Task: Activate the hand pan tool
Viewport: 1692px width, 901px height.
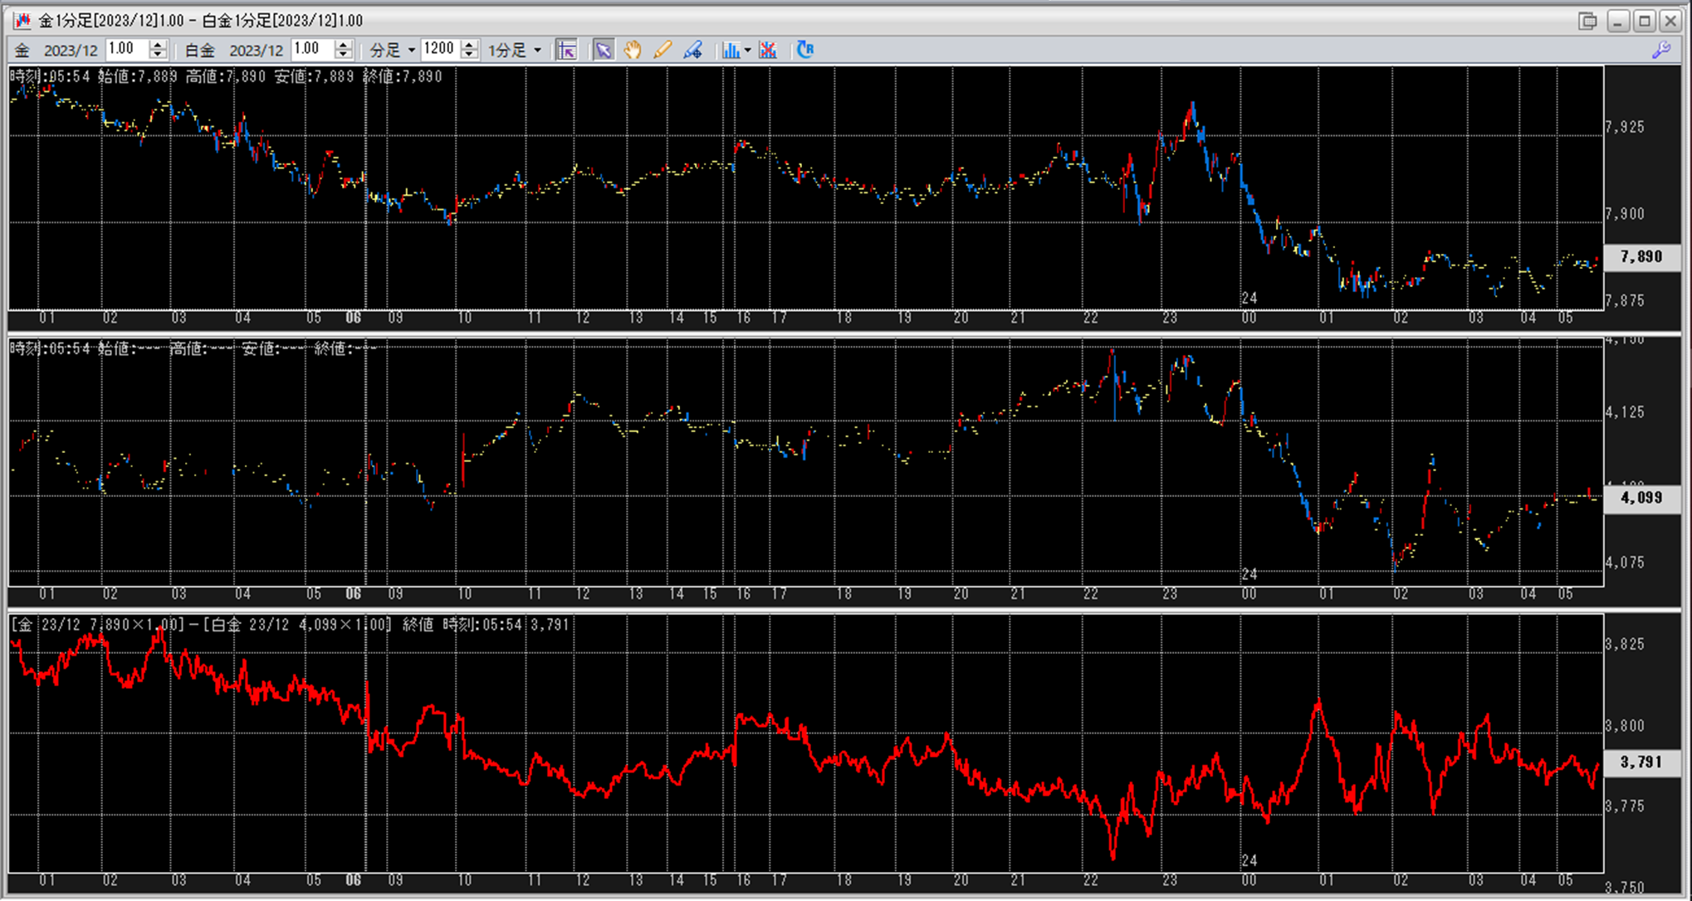Action: (633, 50)
